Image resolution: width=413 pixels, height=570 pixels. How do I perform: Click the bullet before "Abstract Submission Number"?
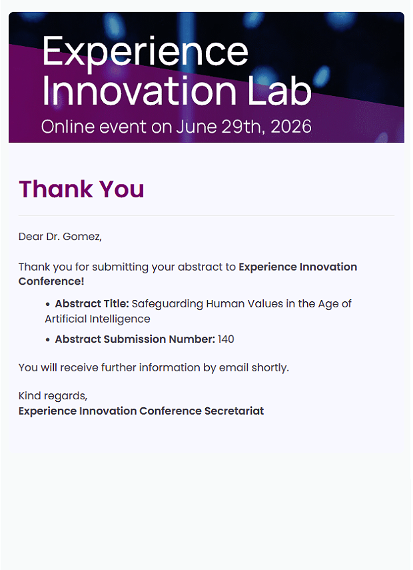pyautogui.click(x=48, y=339)
